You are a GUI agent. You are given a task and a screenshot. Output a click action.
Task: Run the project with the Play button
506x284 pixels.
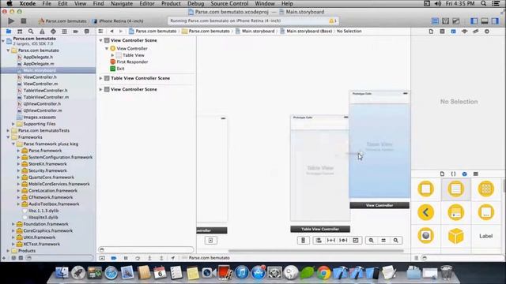[11, 21]
